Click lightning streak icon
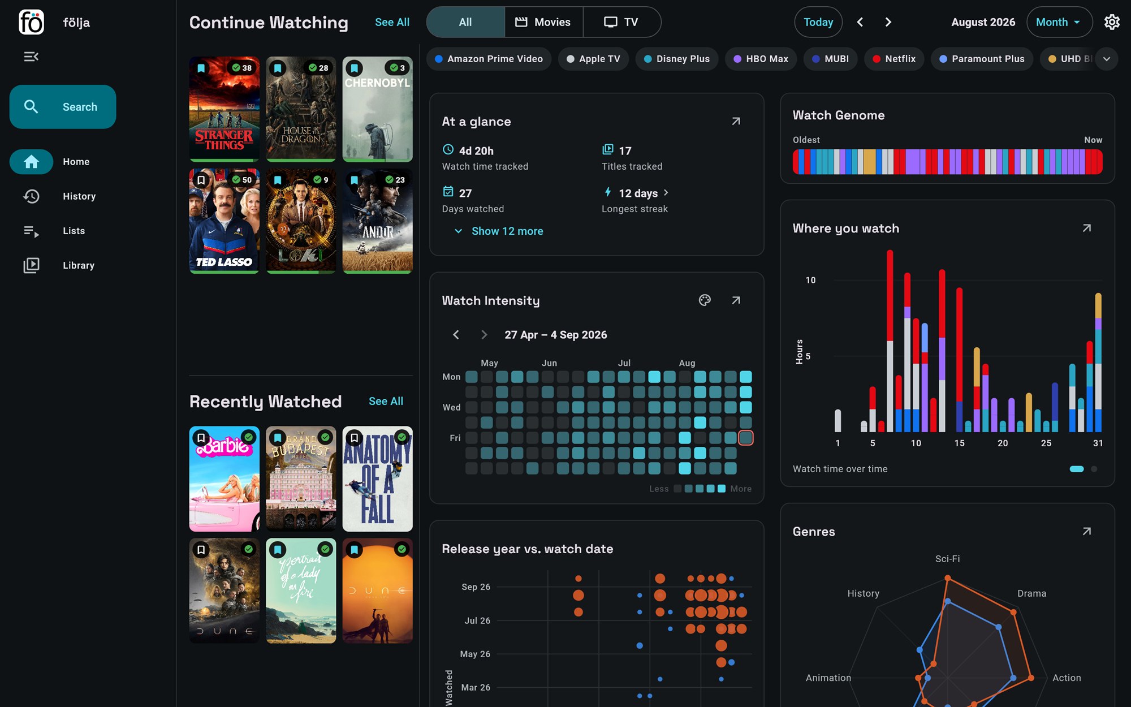 click(x=607, y=192)
